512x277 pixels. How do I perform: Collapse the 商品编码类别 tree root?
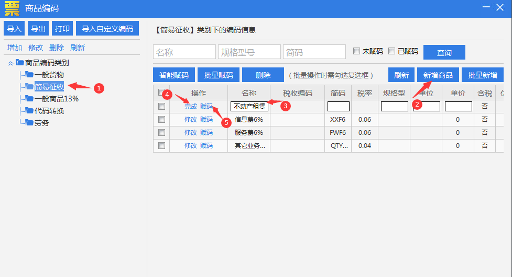tap(11, 63)
